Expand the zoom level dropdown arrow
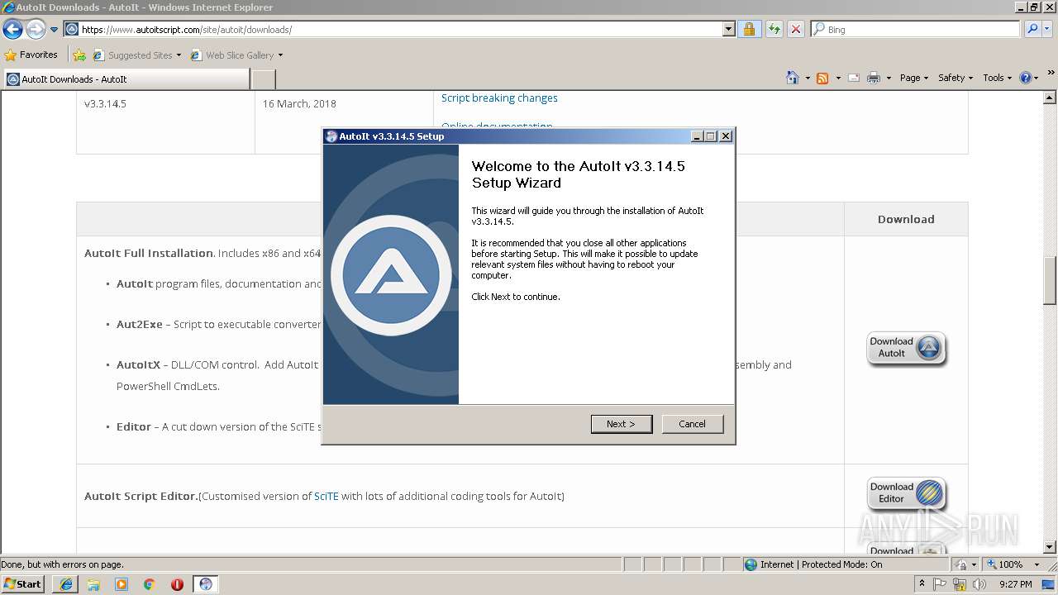The height and width of the screenshot is (595, 1058). pyautogui.click(x=1038, y=564)
